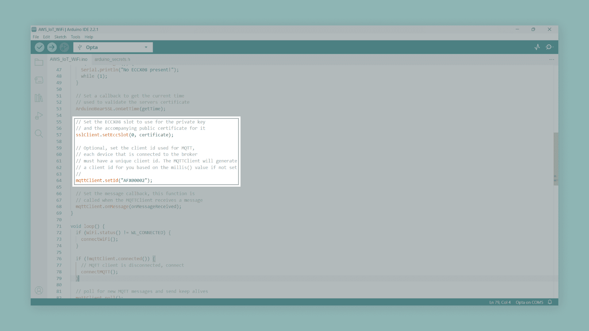This screenshot has width=589, height=331.
Task: Minimize the Arduino IDE window
Action: (x=517, y=29)
